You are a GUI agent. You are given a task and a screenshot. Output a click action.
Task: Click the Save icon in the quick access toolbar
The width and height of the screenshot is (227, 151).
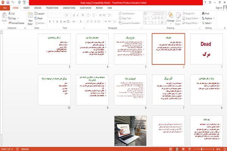tap(8, 3)
